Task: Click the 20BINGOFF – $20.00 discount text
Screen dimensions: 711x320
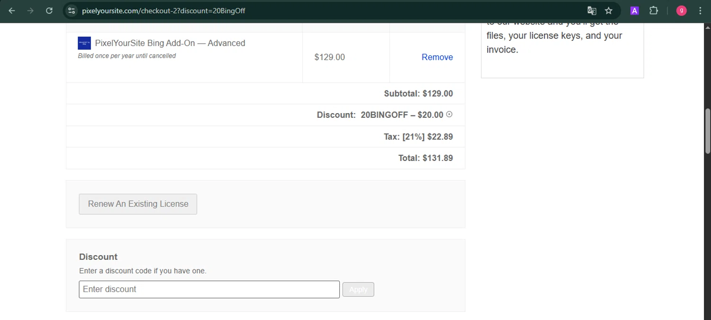Action: coord(402,115)
